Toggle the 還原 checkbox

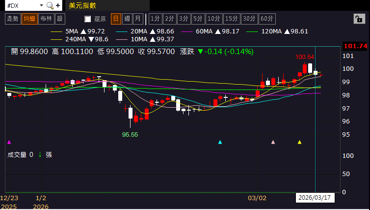[88, 19]
